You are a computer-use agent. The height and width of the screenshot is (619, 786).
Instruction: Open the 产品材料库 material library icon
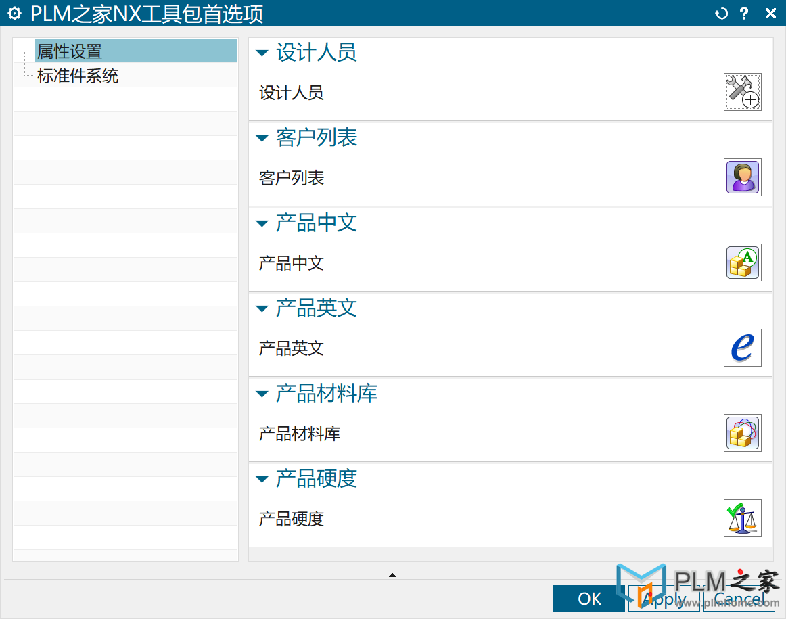click(743, 433)
